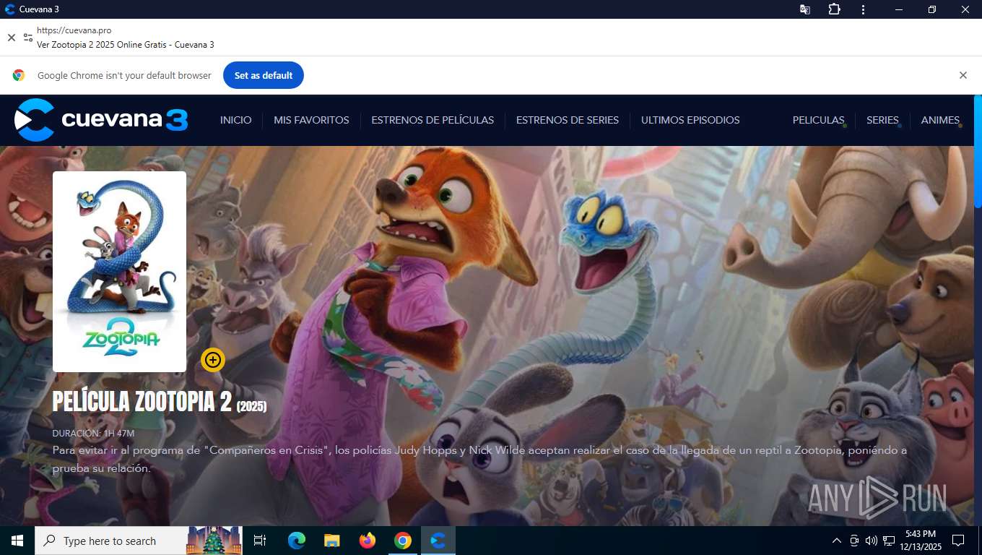Show hidden system tray icons

(837, 541)
